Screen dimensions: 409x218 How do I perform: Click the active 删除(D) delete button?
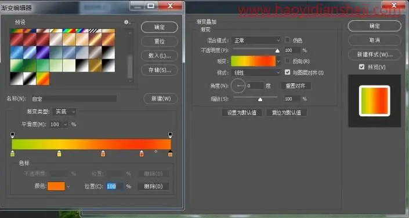point(153,186)
